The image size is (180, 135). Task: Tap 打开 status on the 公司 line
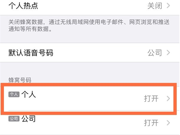click(151, 123)
